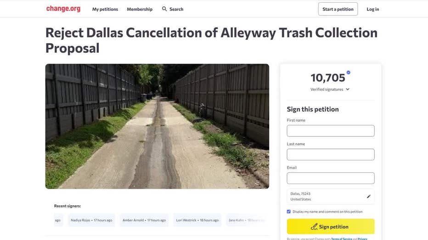428x240 pixels.
Task: Click the pencil edit location icon
Action: coord(368,196)
